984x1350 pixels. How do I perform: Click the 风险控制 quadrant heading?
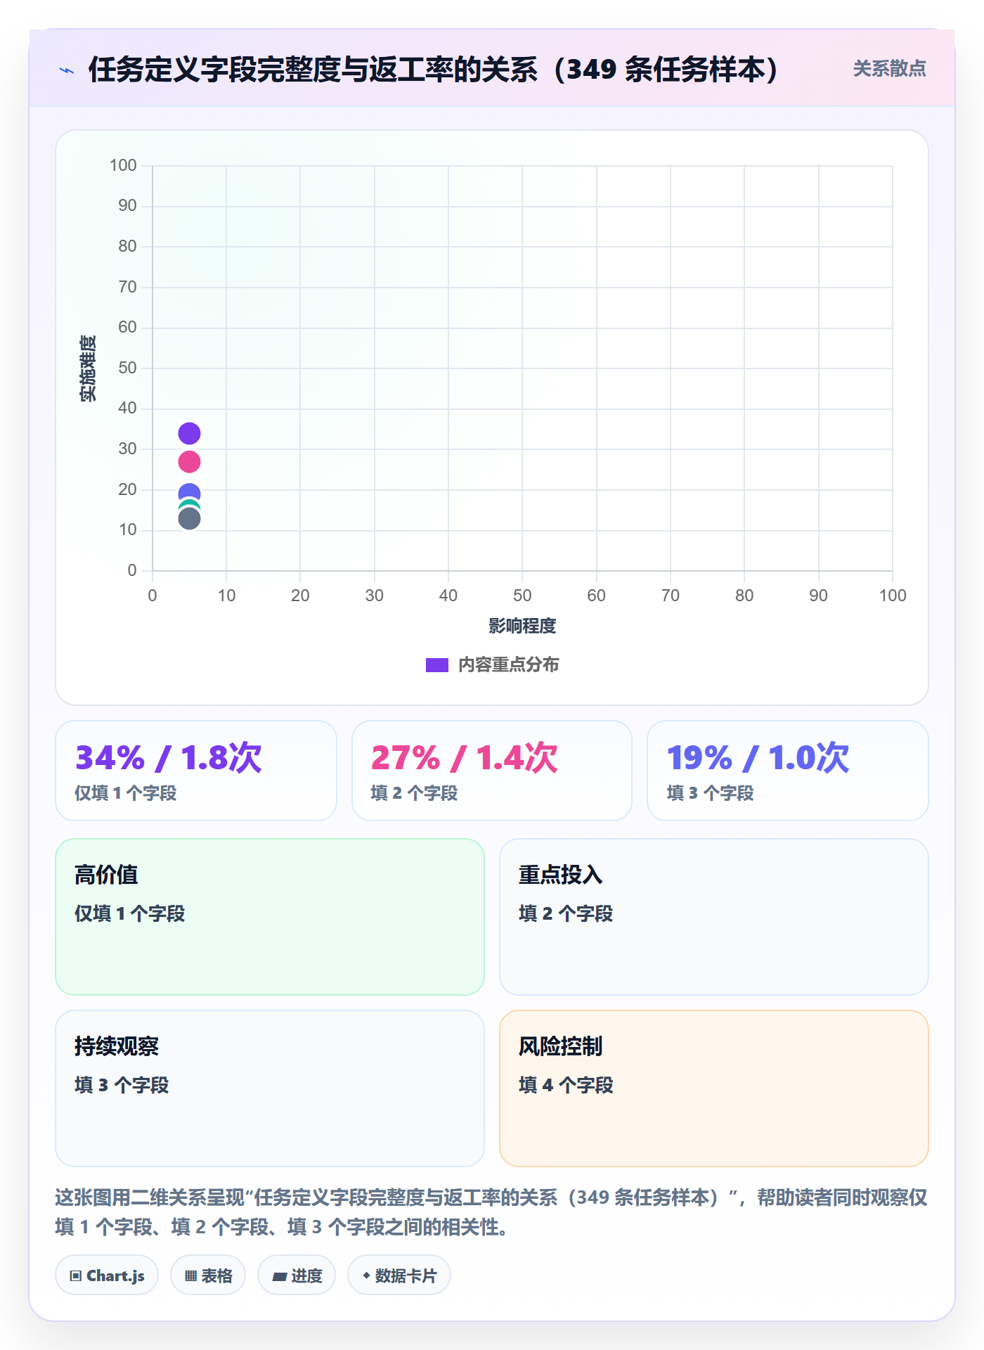tap(561, 1046)
